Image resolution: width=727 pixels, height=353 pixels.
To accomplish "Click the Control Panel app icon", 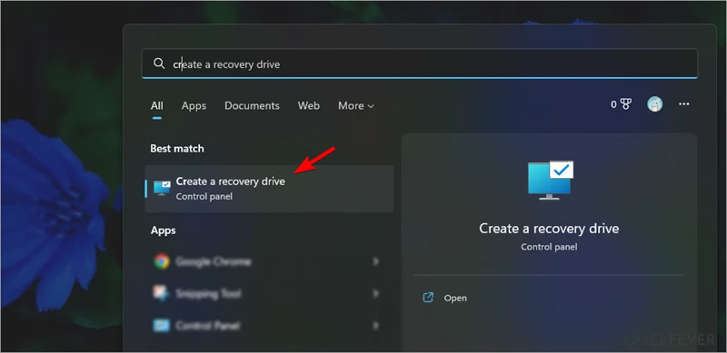I will pos(162,325).
